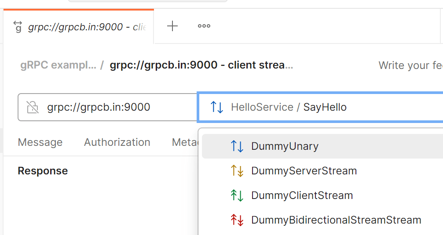Click the blue unary arrows icon beside HelloService
443x235 pixels.
tap(217, 107)
